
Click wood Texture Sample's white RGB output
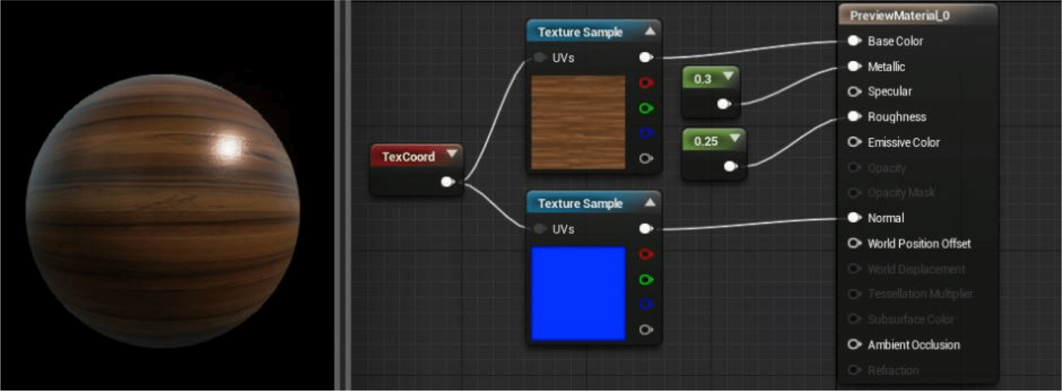click(646, 58)
